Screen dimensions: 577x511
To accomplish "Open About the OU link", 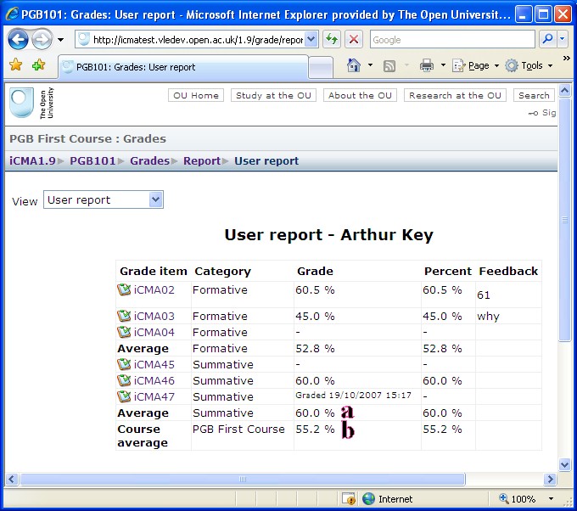I will click(x=360, y=95).
